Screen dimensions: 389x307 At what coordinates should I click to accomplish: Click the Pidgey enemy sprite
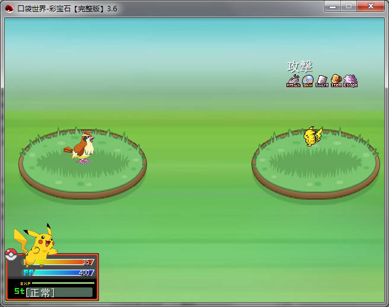click(x=79, y=148)
